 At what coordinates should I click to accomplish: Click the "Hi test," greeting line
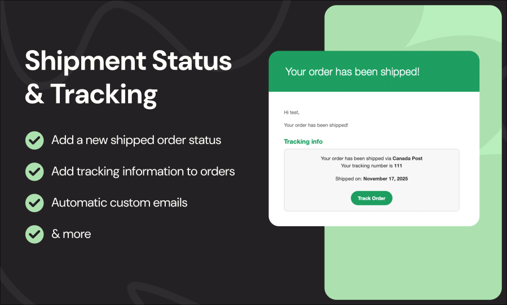[x=292, y=113]
